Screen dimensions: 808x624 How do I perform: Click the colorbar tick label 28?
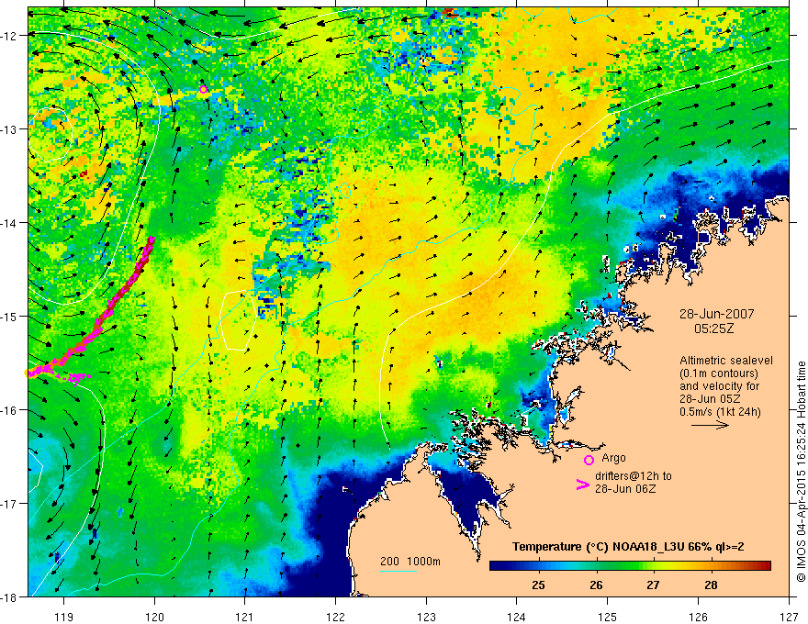click(x=711, y=585)
